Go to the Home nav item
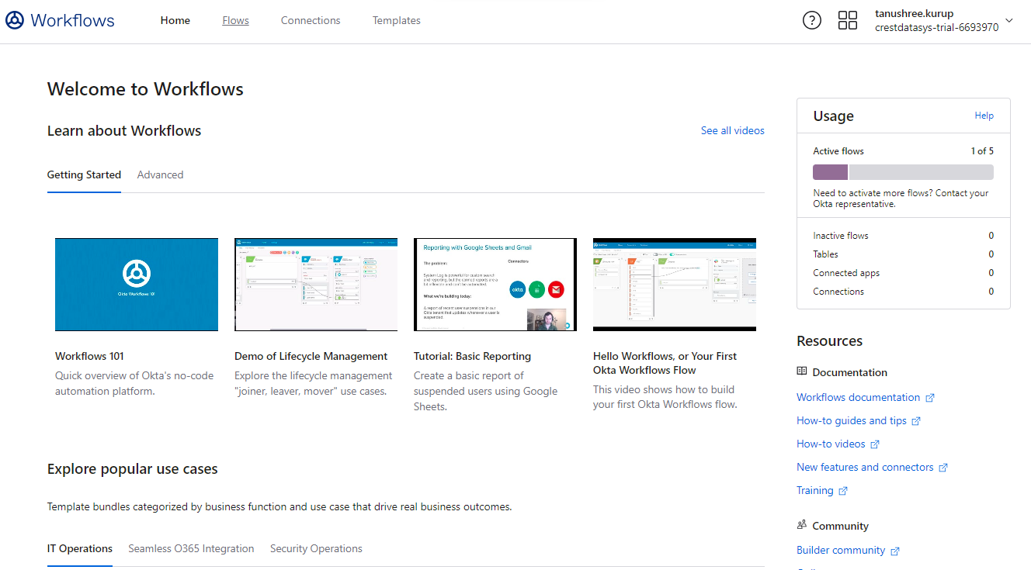 pyautogui.click(x=175, y=20)
